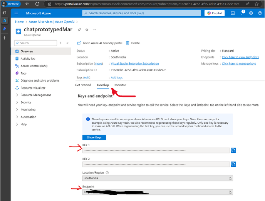
Task: Select the Develop tab
Action: (103, 85)
